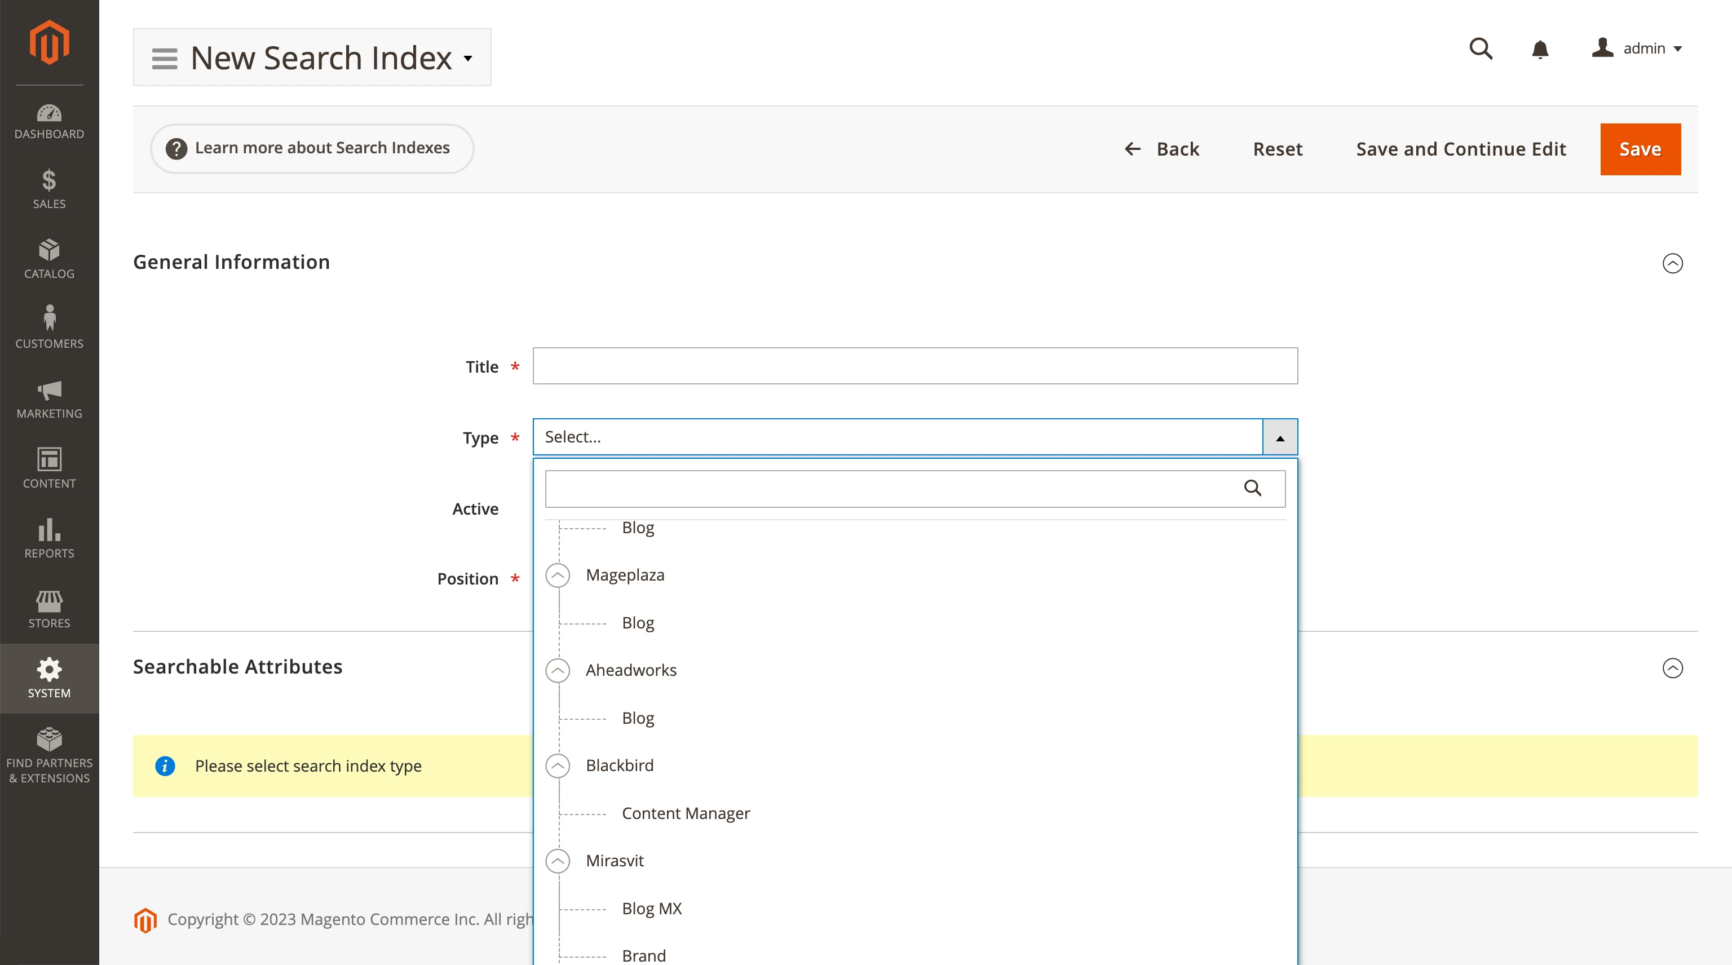Click the System gear icon

49,669
